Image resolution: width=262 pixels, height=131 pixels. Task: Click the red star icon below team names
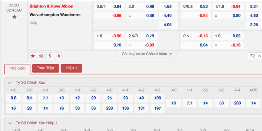point(33,56)
